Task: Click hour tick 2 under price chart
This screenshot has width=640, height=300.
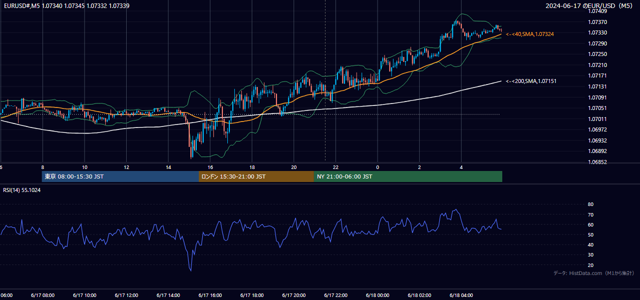Action: click(x=419, y=167)
